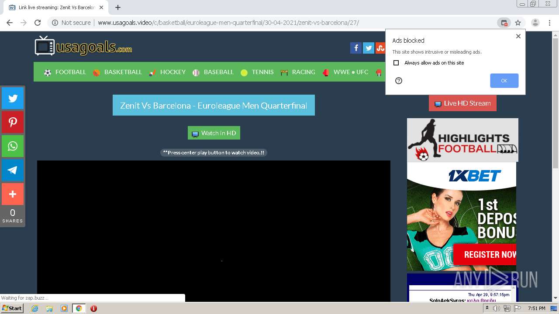Click OK in Ads blocked popup
This screenshot has height=314, width=559.
[504, 81]
